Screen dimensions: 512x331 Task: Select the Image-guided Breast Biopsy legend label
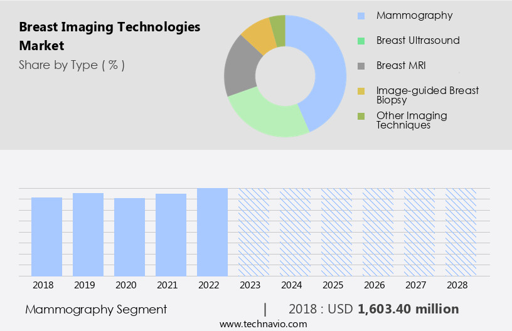click(x=427, y=95)
